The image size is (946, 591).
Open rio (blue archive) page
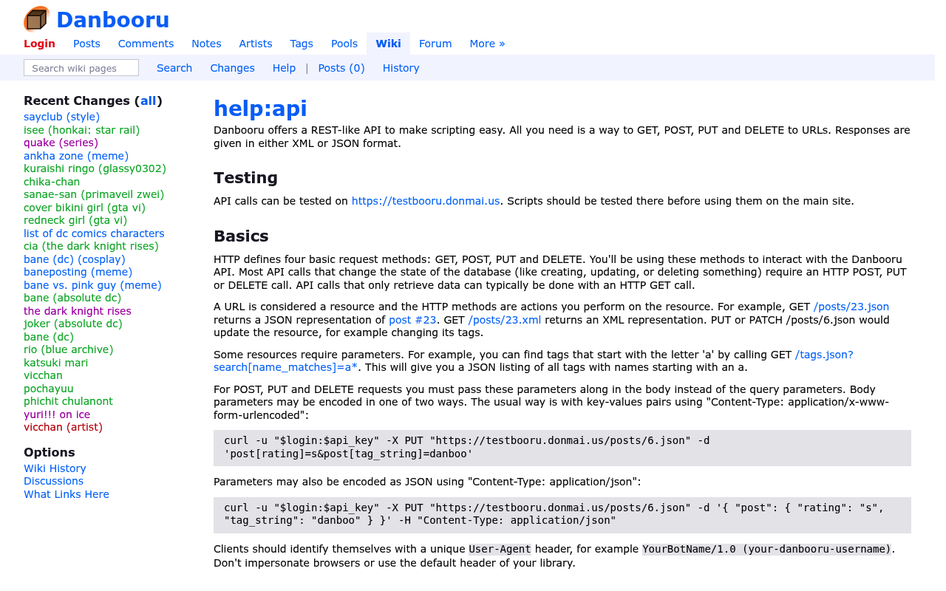tap(69, 349)
